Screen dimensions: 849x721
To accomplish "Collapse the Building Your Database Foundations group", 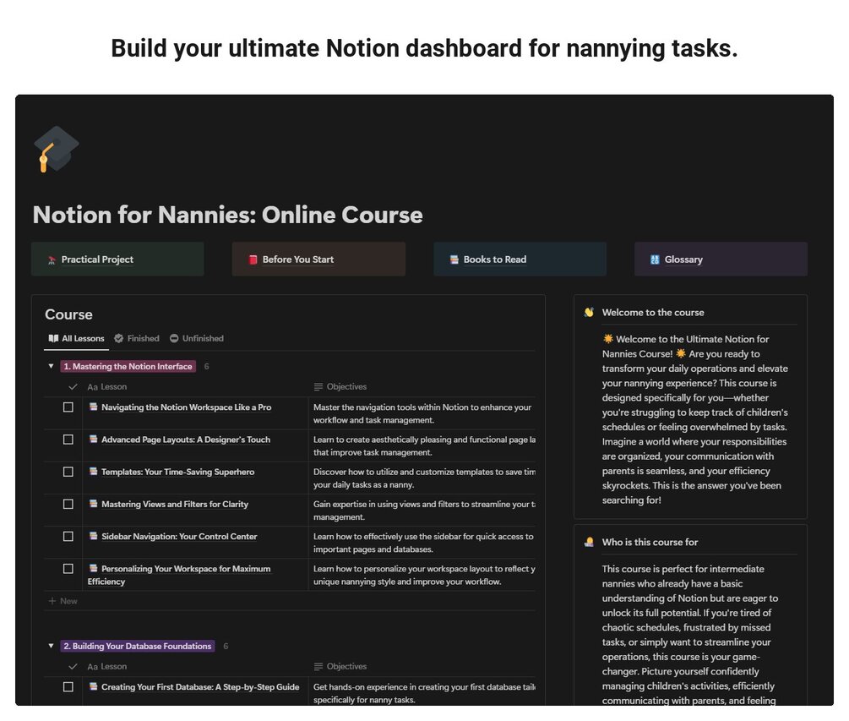I will tap(51, 647).
